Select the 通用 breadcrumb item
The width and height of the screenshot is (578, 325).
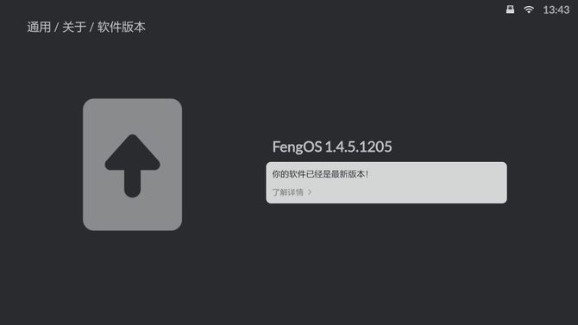tap(39, 27)
